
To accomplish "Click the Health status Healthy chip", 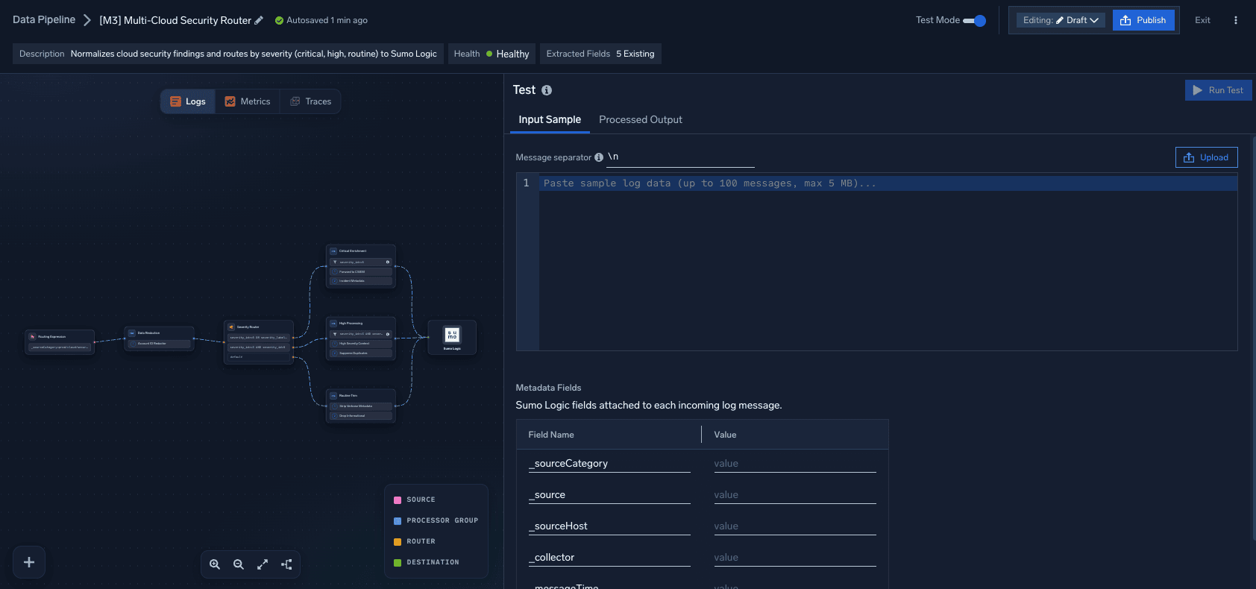I will (492, 54).
